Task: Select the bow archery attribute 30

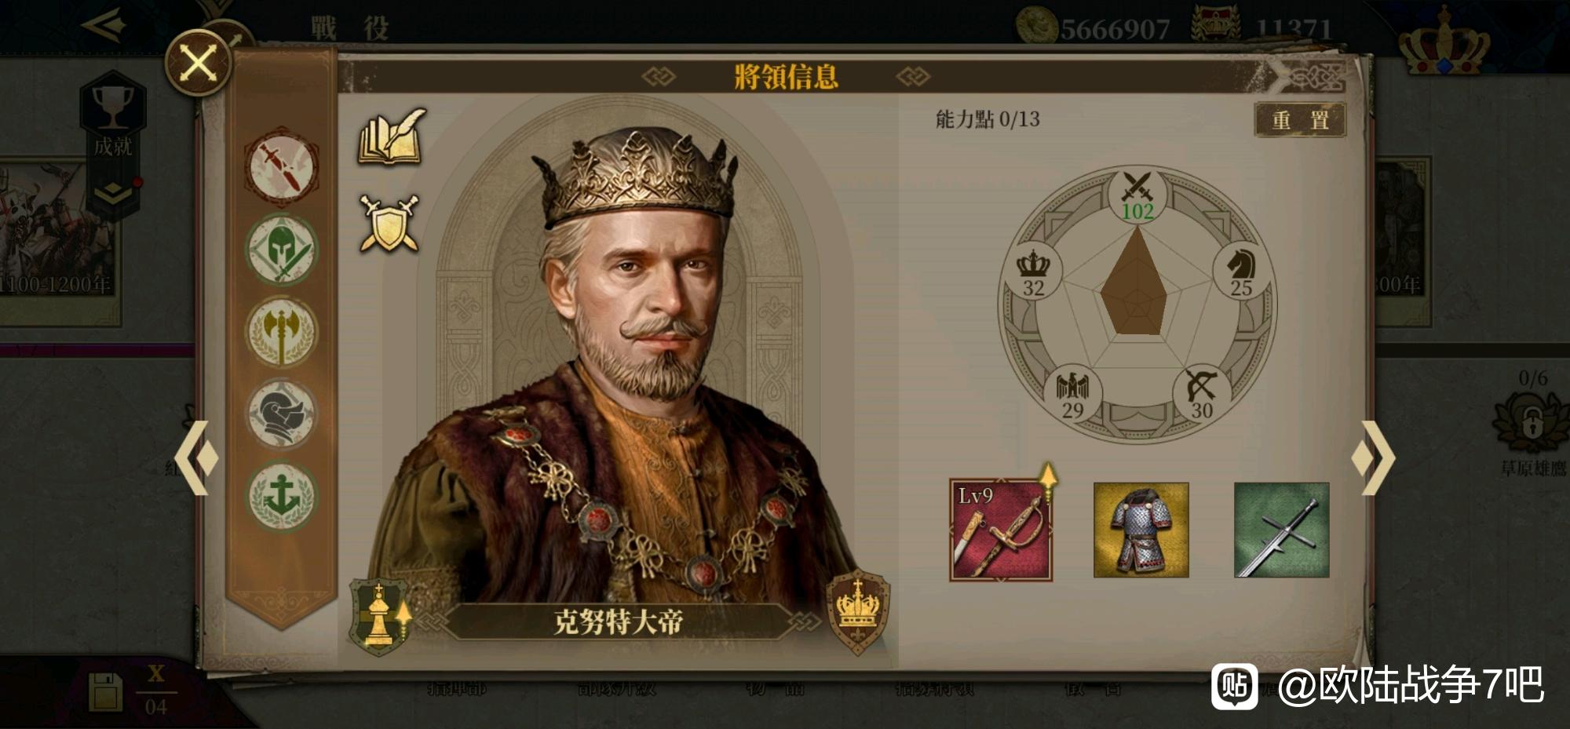Action: point(1202,395)
